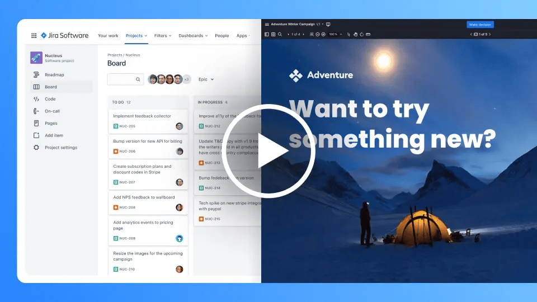Viewport: 537px width, 302px height.
Task: Open Project settings gear item
Action: point(60,148)
